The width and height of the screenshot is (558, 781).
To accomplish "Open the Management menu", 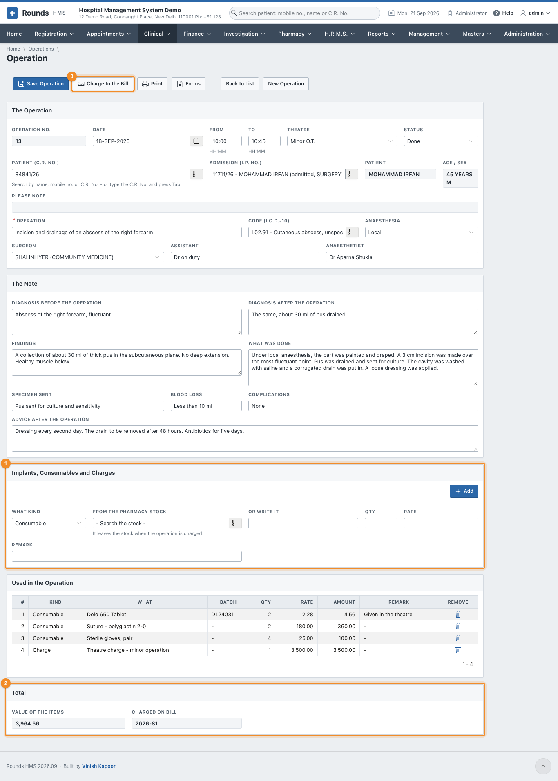I will 429,34.
